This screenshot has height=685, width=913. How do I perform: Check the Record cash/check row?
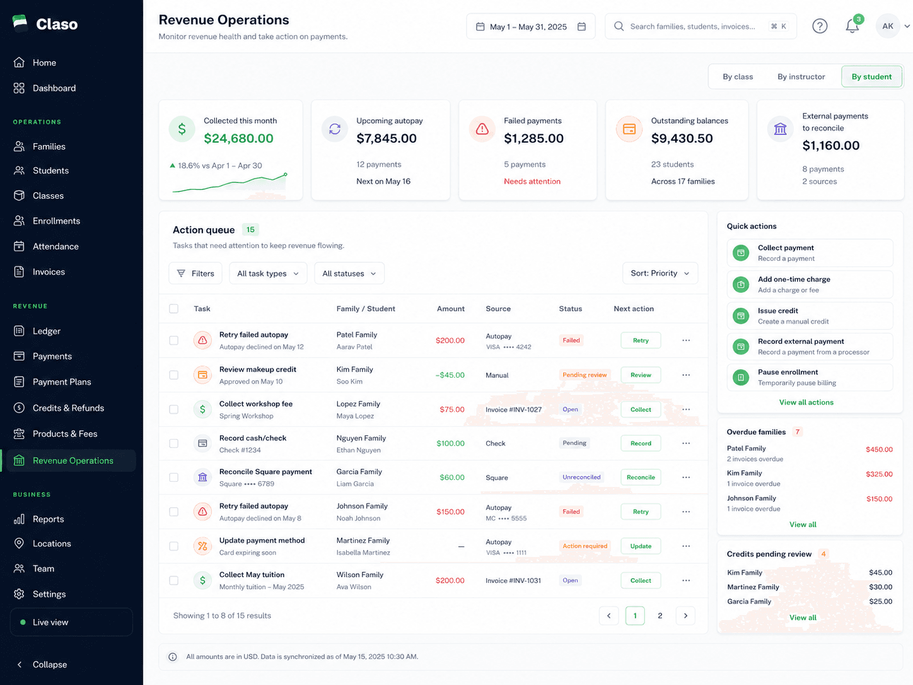(x=173, y=443)
